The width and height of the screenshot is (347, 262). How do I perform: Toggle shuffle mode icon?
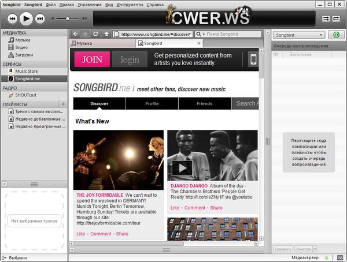326,18
